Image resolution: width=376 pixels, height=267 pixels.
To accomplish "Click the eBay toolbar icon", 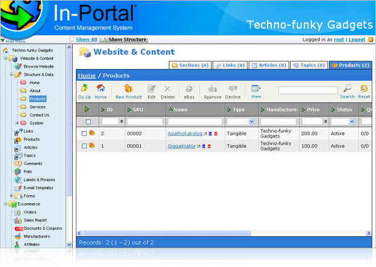I will 189,89.
